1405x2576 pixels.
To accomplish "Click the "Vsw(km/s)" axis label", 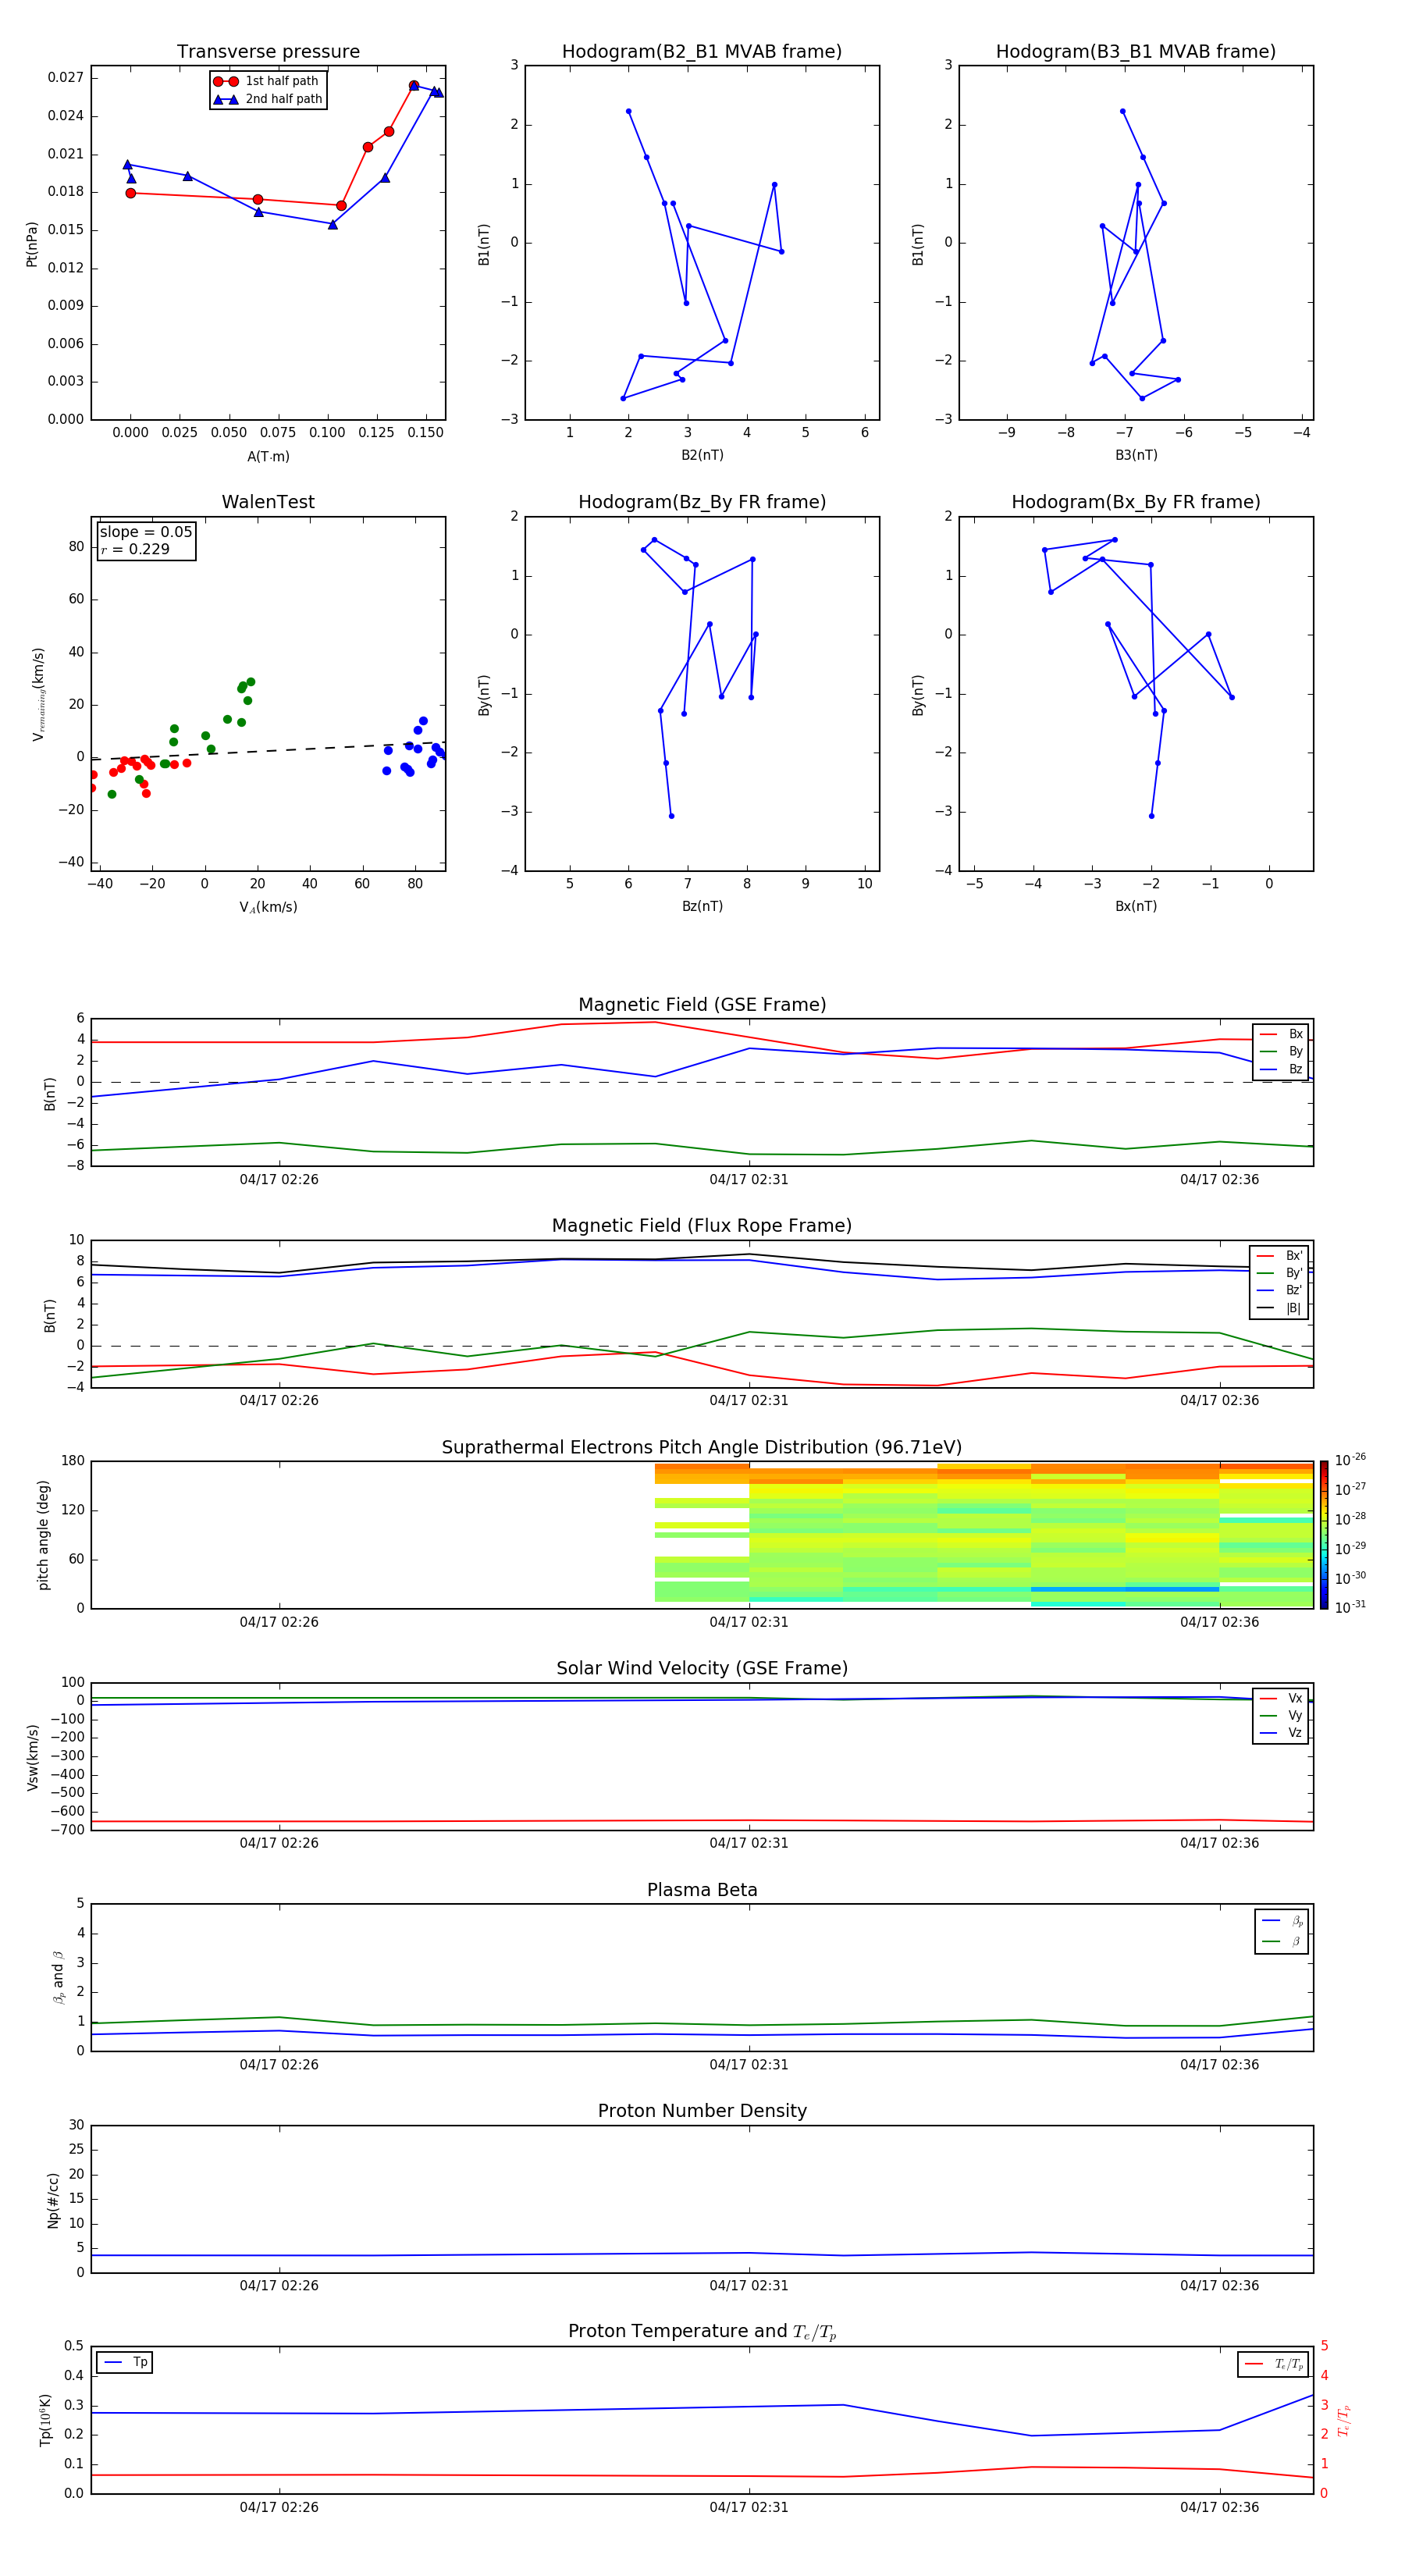I will [x=32, y=1757].
